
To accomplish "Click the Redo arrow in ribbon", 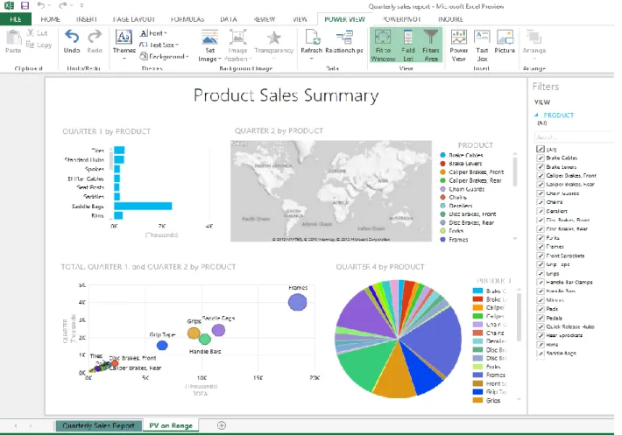I will pyautogui.click(x=95, y=37).
